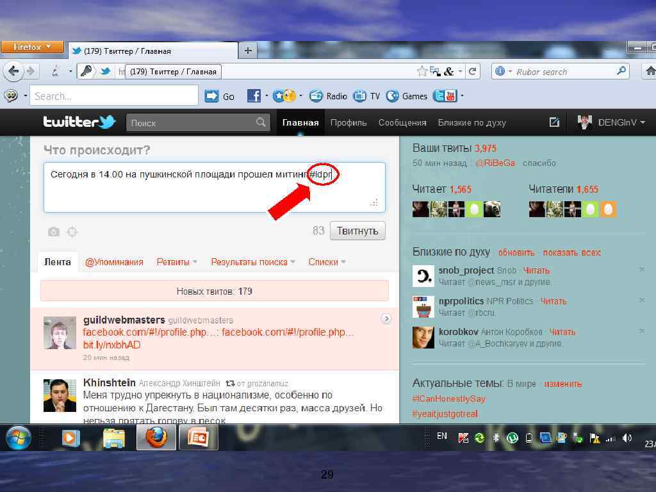Dismiss snob_project suggestion with the x icon

(642, 270)
